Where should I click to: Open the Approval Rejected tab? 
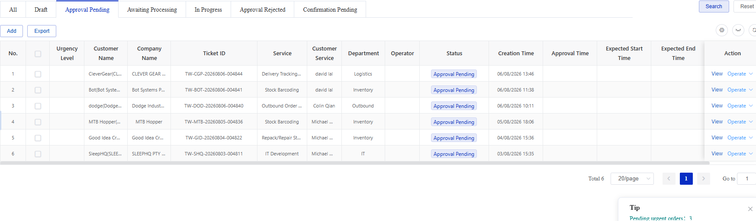[263, 9]
